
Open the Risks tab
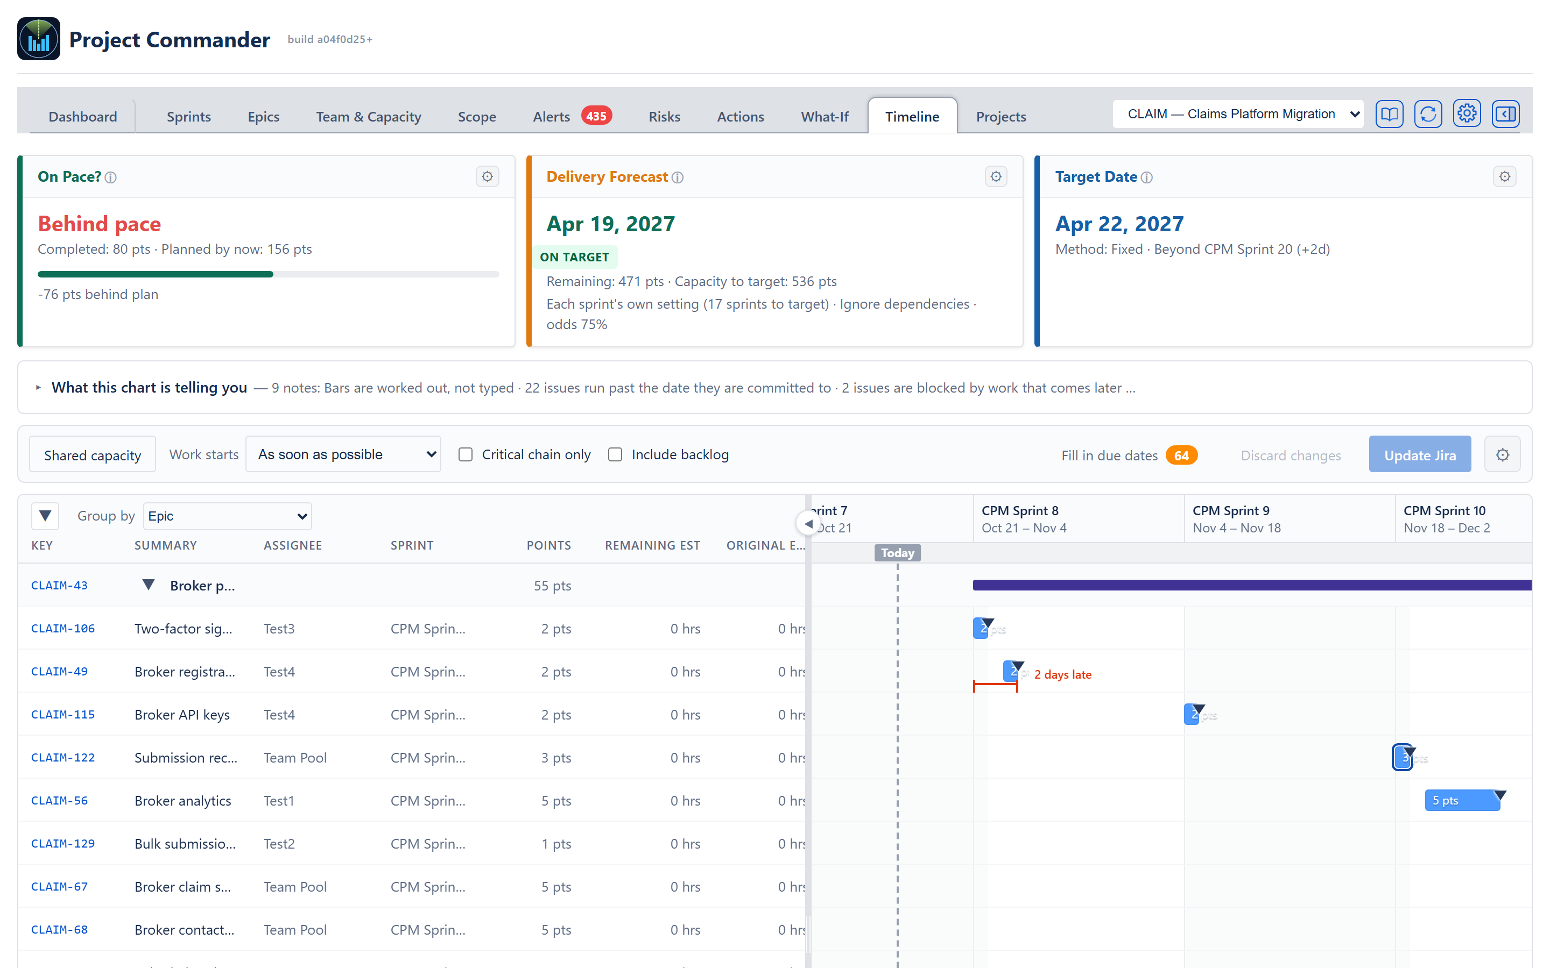tap(664, 117)
